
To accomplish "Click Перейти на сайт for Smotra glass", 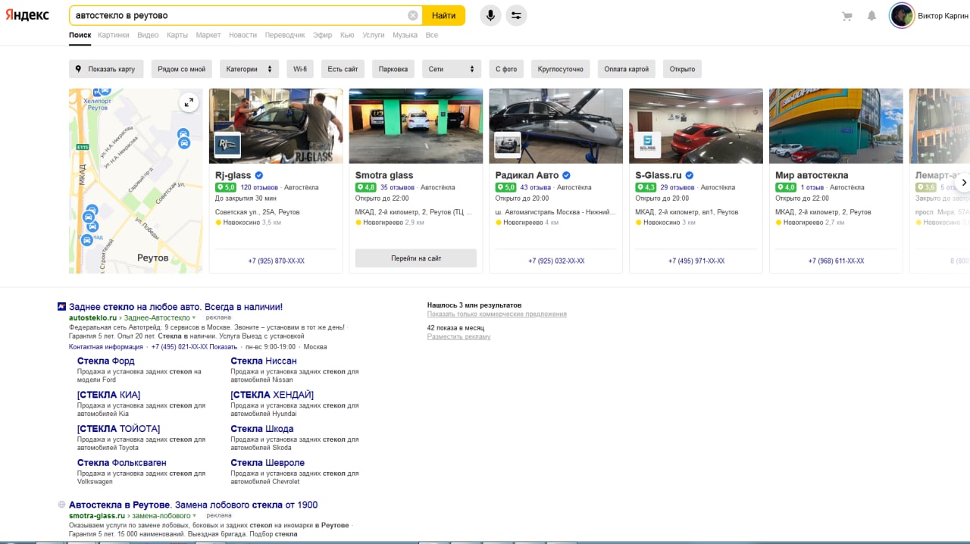I will (x=416, y=258).
